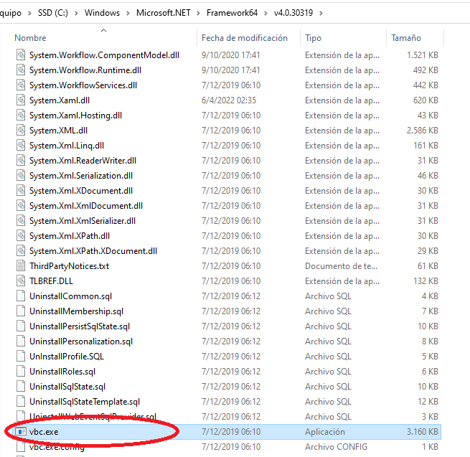470x457 pixels.
Task: Click the UninstallSqlStateTemplate.sql file icon
Action: point(21,402)
